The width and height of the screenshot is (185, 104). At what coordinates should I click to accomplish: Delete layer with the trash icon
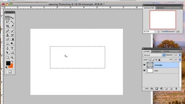click(176, 89)
